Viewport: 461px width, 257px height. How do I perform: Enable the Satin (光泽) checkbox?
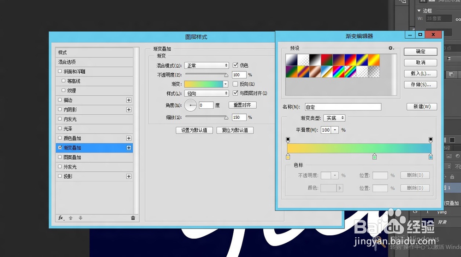pos(60,128)
